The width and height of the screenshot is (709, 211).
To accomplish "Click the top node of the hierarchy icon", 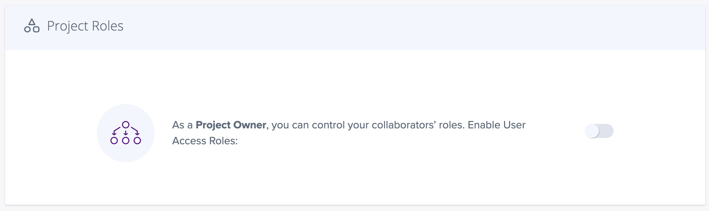I will pos(126,124).
